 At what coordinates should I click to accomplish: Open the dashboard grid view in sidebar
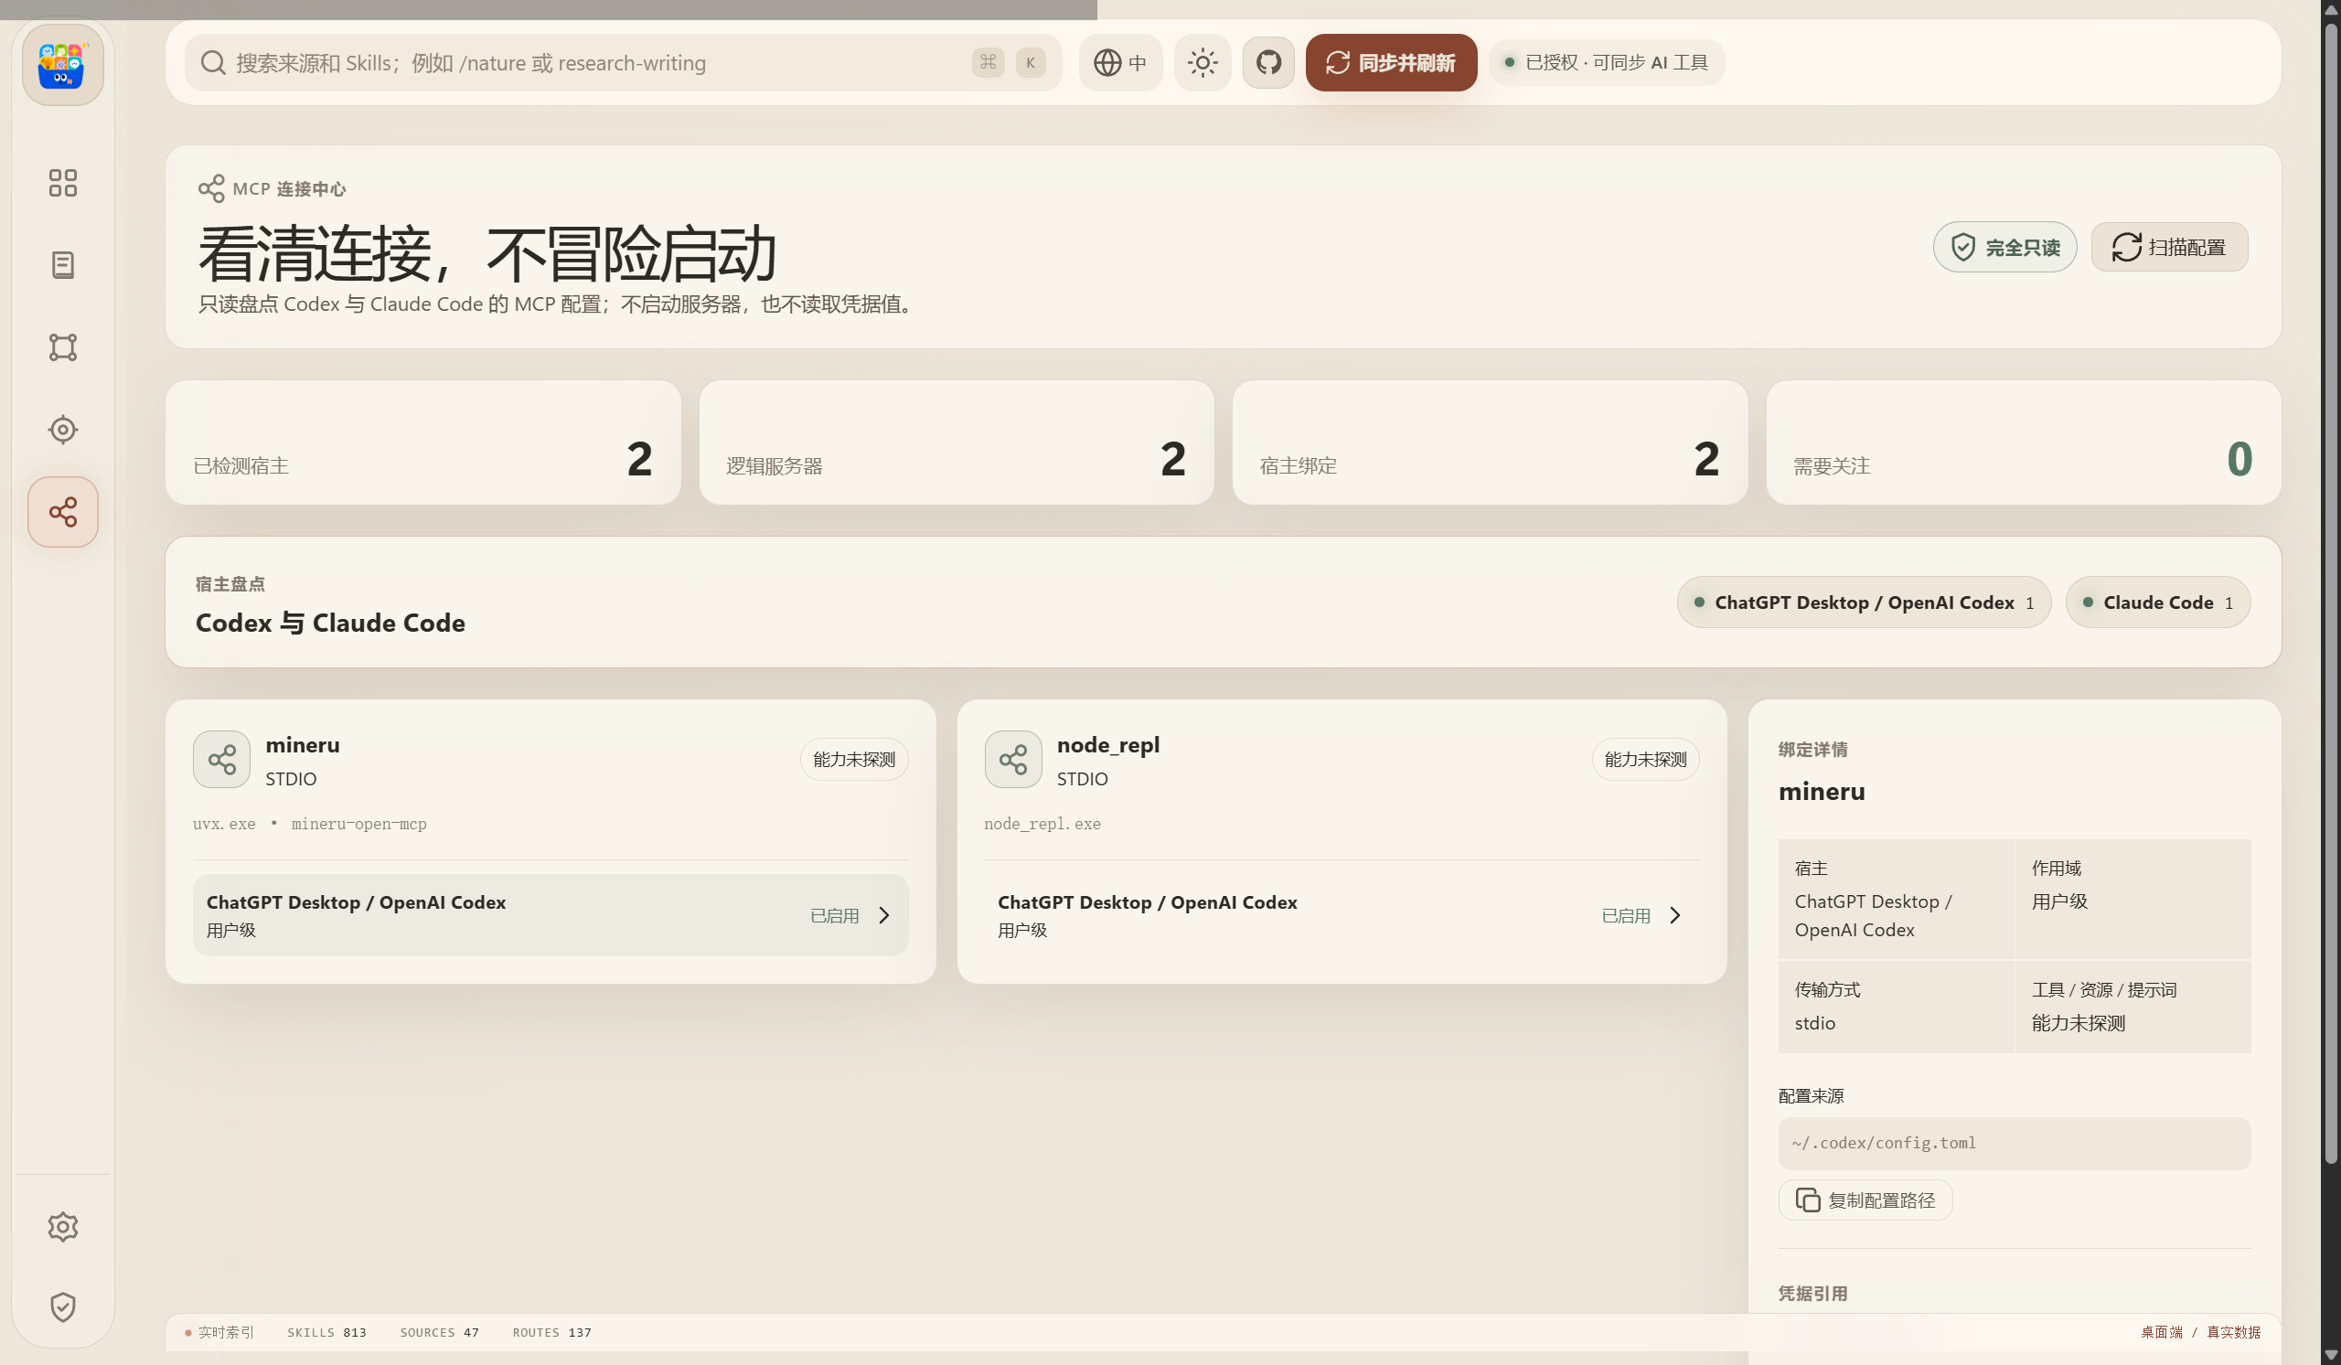point(62,183)
